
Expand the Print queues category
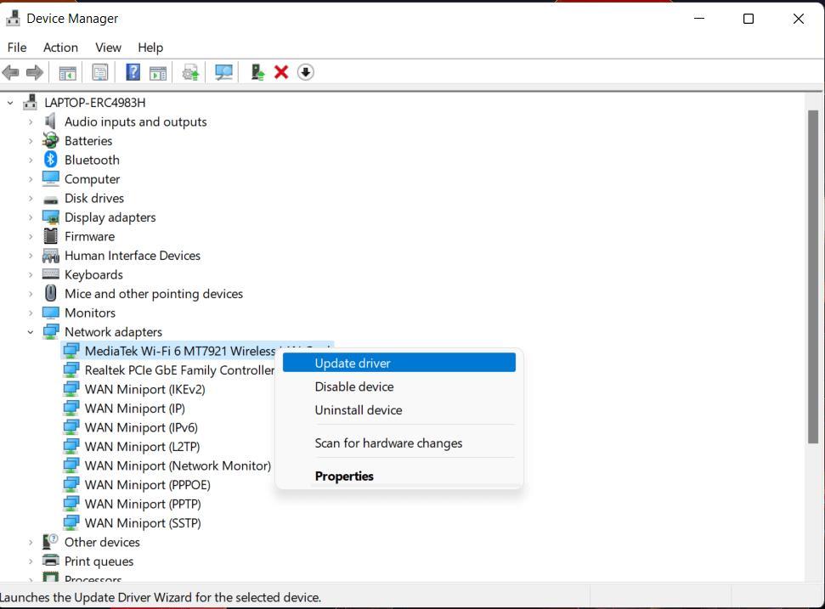31,561
